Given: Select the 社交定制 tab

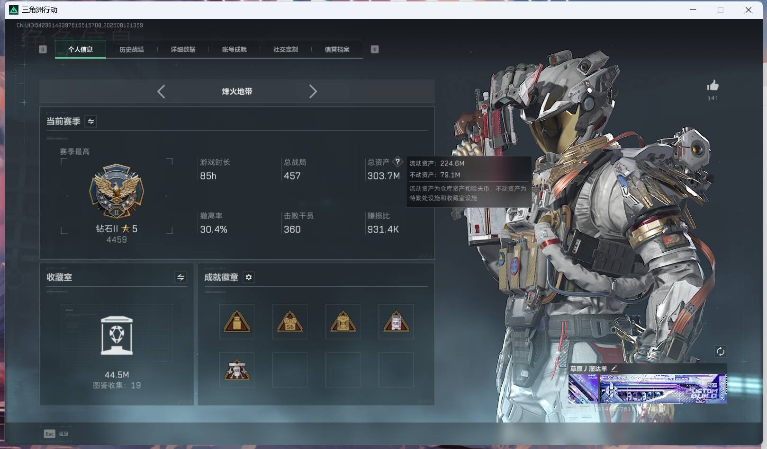Looking at the screenshot, I should [286, 49].
